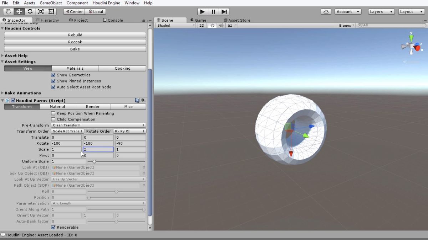Open Houdini Parms component gear menu
This screenshot has width=428, height=240.
143,101
